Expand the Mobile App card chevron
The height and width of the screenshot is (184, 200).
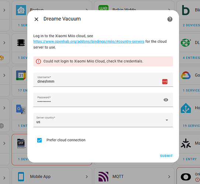click(x=87, y=177)
